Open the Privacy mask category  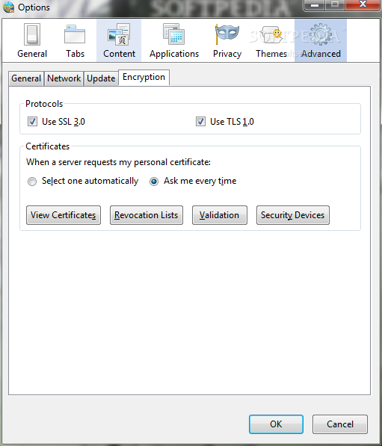[227, 40]
